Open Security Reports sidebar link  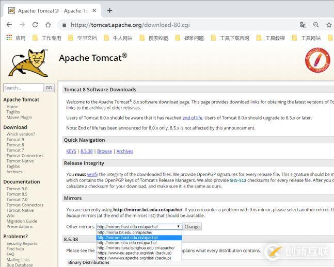(x=22, y=243)
